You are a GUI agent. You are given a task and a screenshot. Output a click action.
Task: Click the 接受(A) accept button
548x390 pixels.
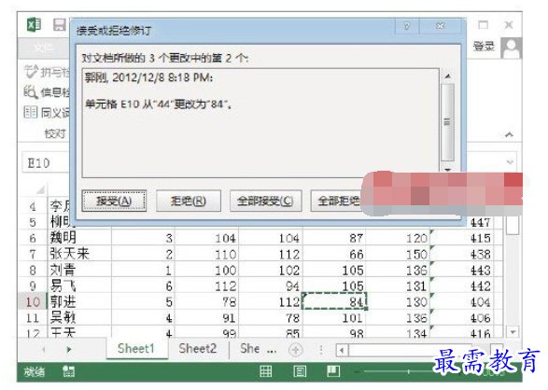pyautogui.click(x=114, y=202)
